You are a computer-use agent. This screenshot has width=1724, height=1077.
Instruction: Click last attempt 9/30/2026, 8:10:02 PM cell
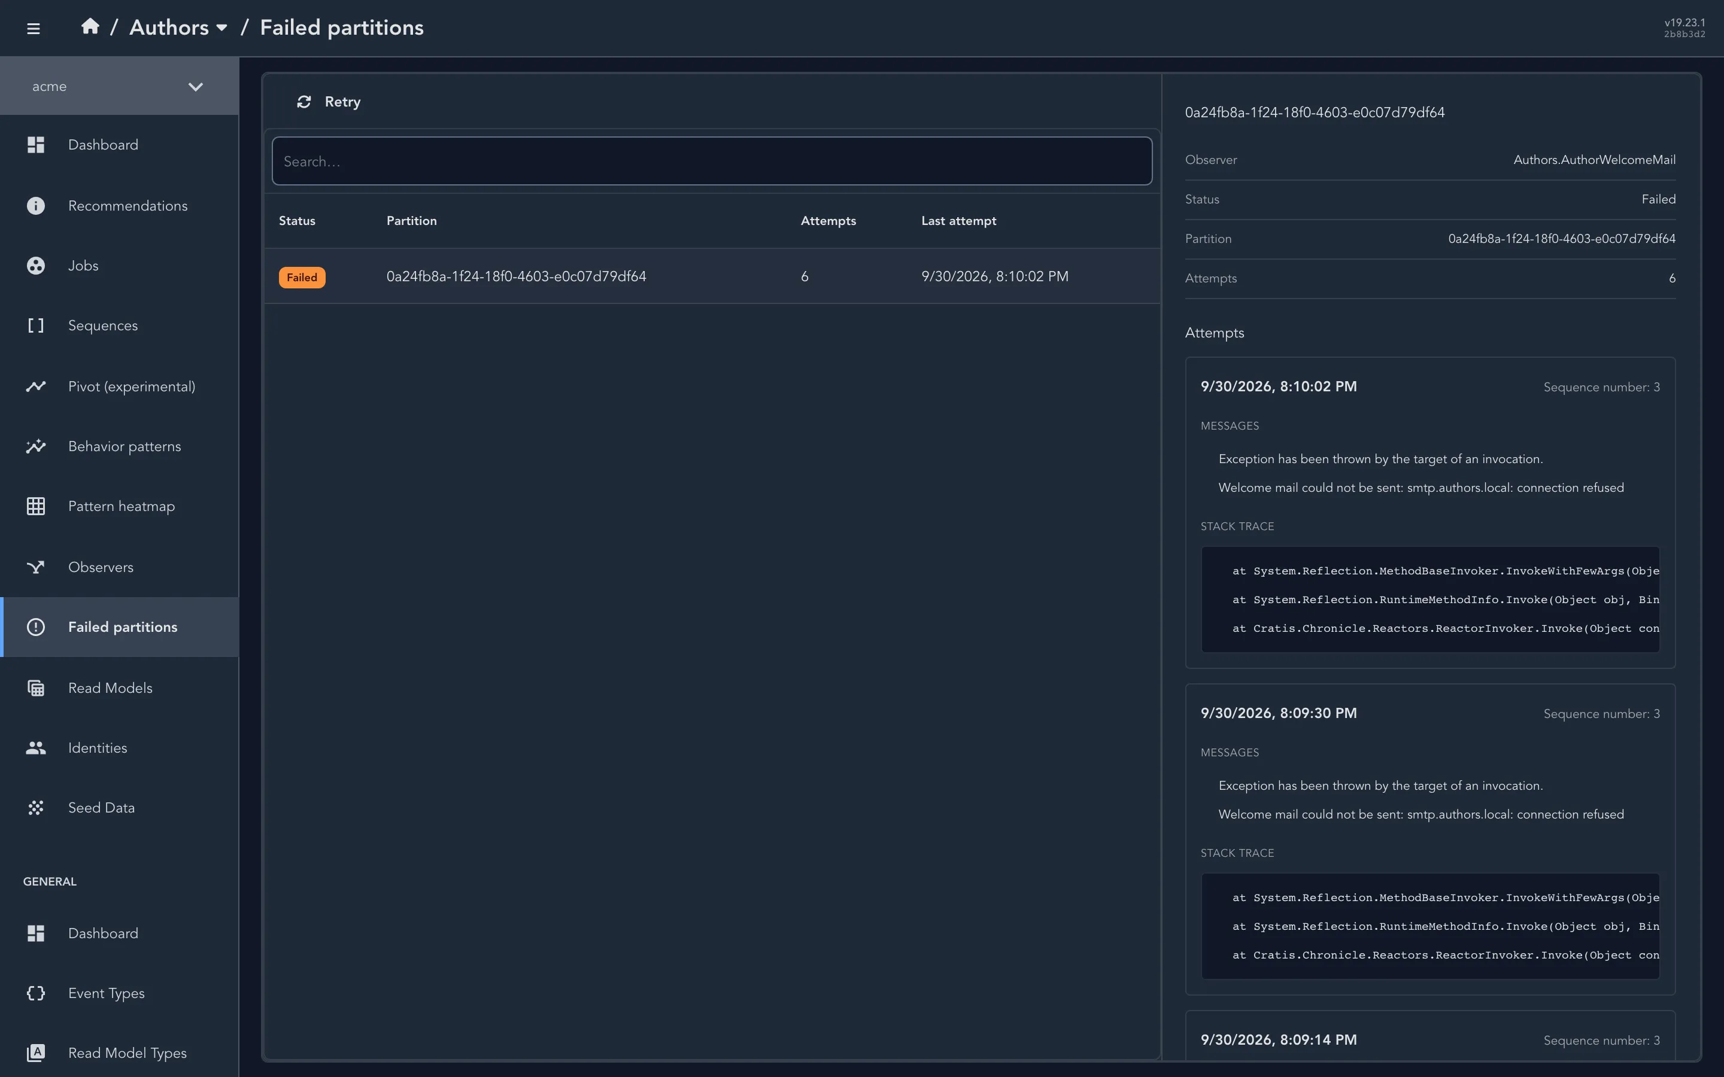994,276
